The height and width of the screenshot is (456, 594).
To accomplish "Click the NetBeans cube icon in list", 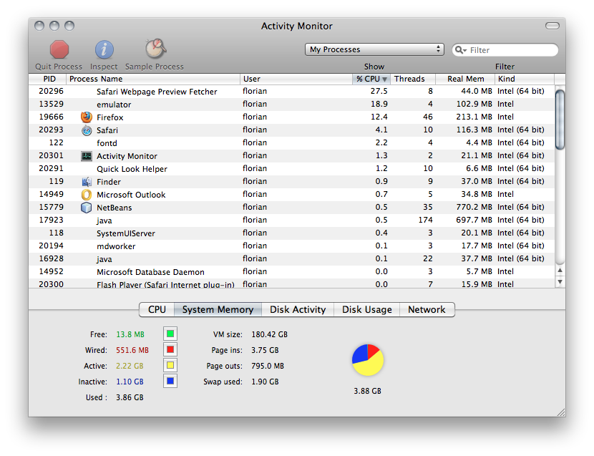I will coord(87,208).
